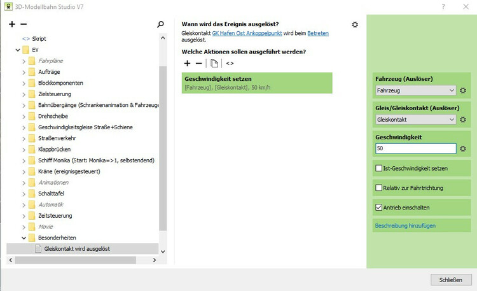The image size is (477, 291).
Task: Open the Fahrzeug (Auslöser) dropdown
Action: [415, 90]
